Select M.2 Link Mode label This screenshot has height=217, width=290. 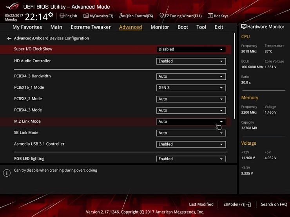pos(27,122)
